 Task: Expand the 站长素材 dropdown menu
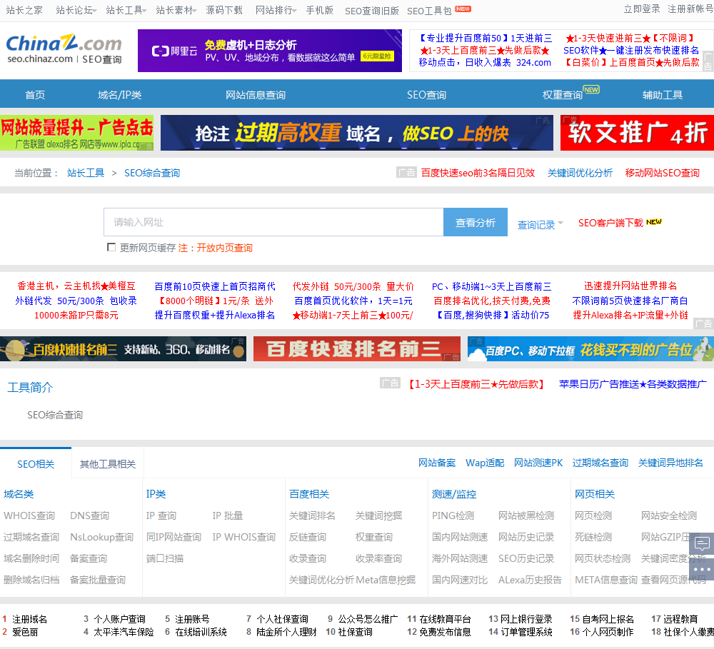(x=176, y=10)
